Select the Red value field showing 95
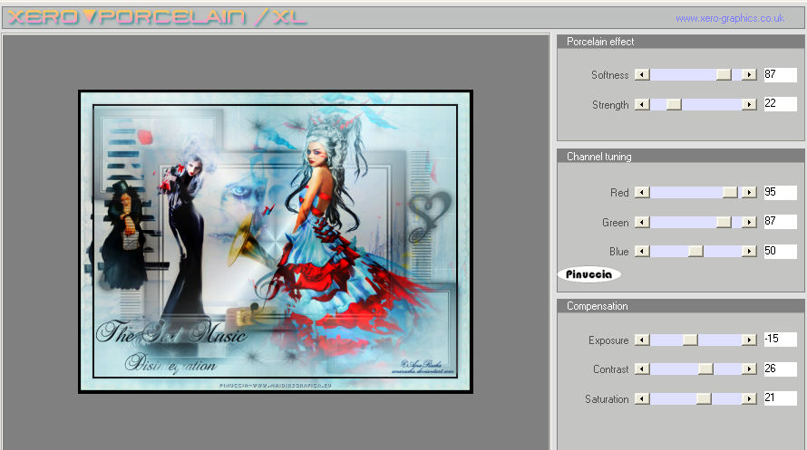 [x=780, y=192]
